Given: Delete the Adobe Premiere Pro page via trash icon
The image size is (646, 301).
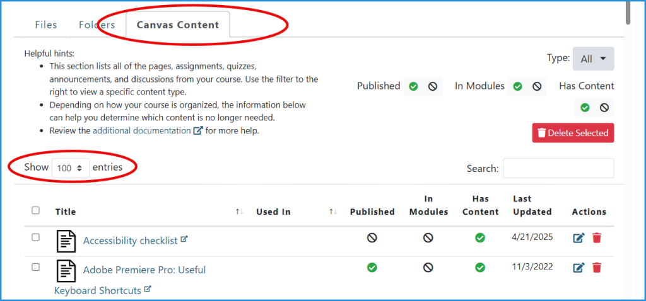Looking at the screenshot, I should click(x=597, y=268).
